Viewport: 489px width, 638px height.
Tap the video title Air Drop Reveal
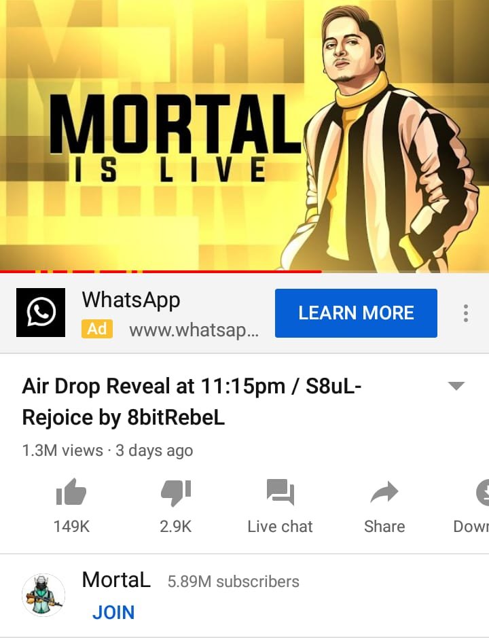point(192,401)
